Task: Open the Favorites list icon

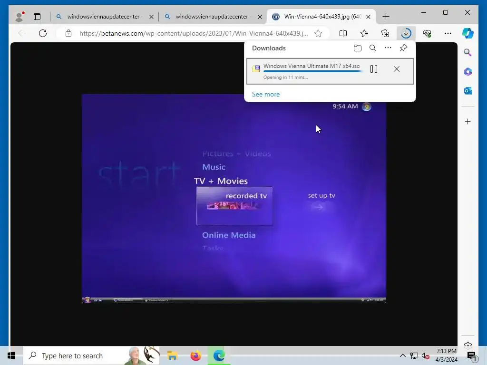Action: 364,33
